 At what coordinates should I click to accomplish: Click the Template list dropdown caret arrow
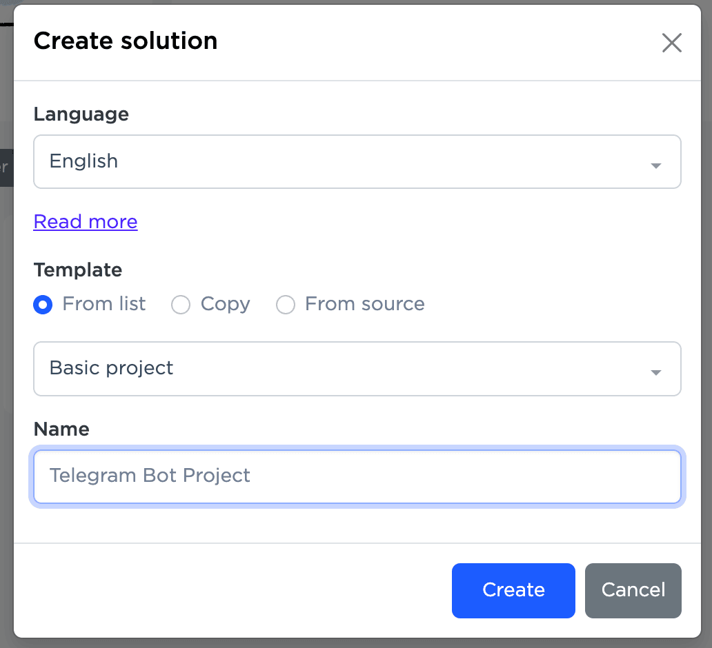[655, 372]
